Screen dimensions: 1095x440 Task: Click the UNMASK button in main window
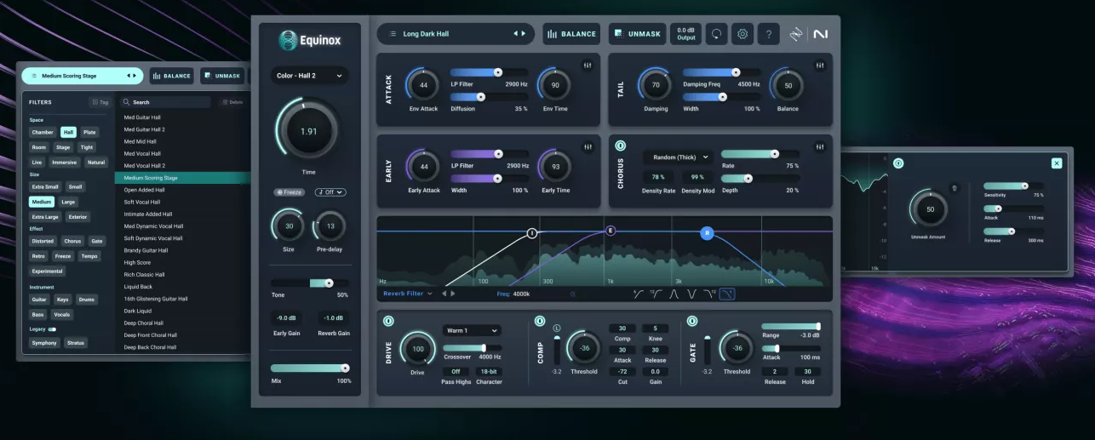click(636, 34)
